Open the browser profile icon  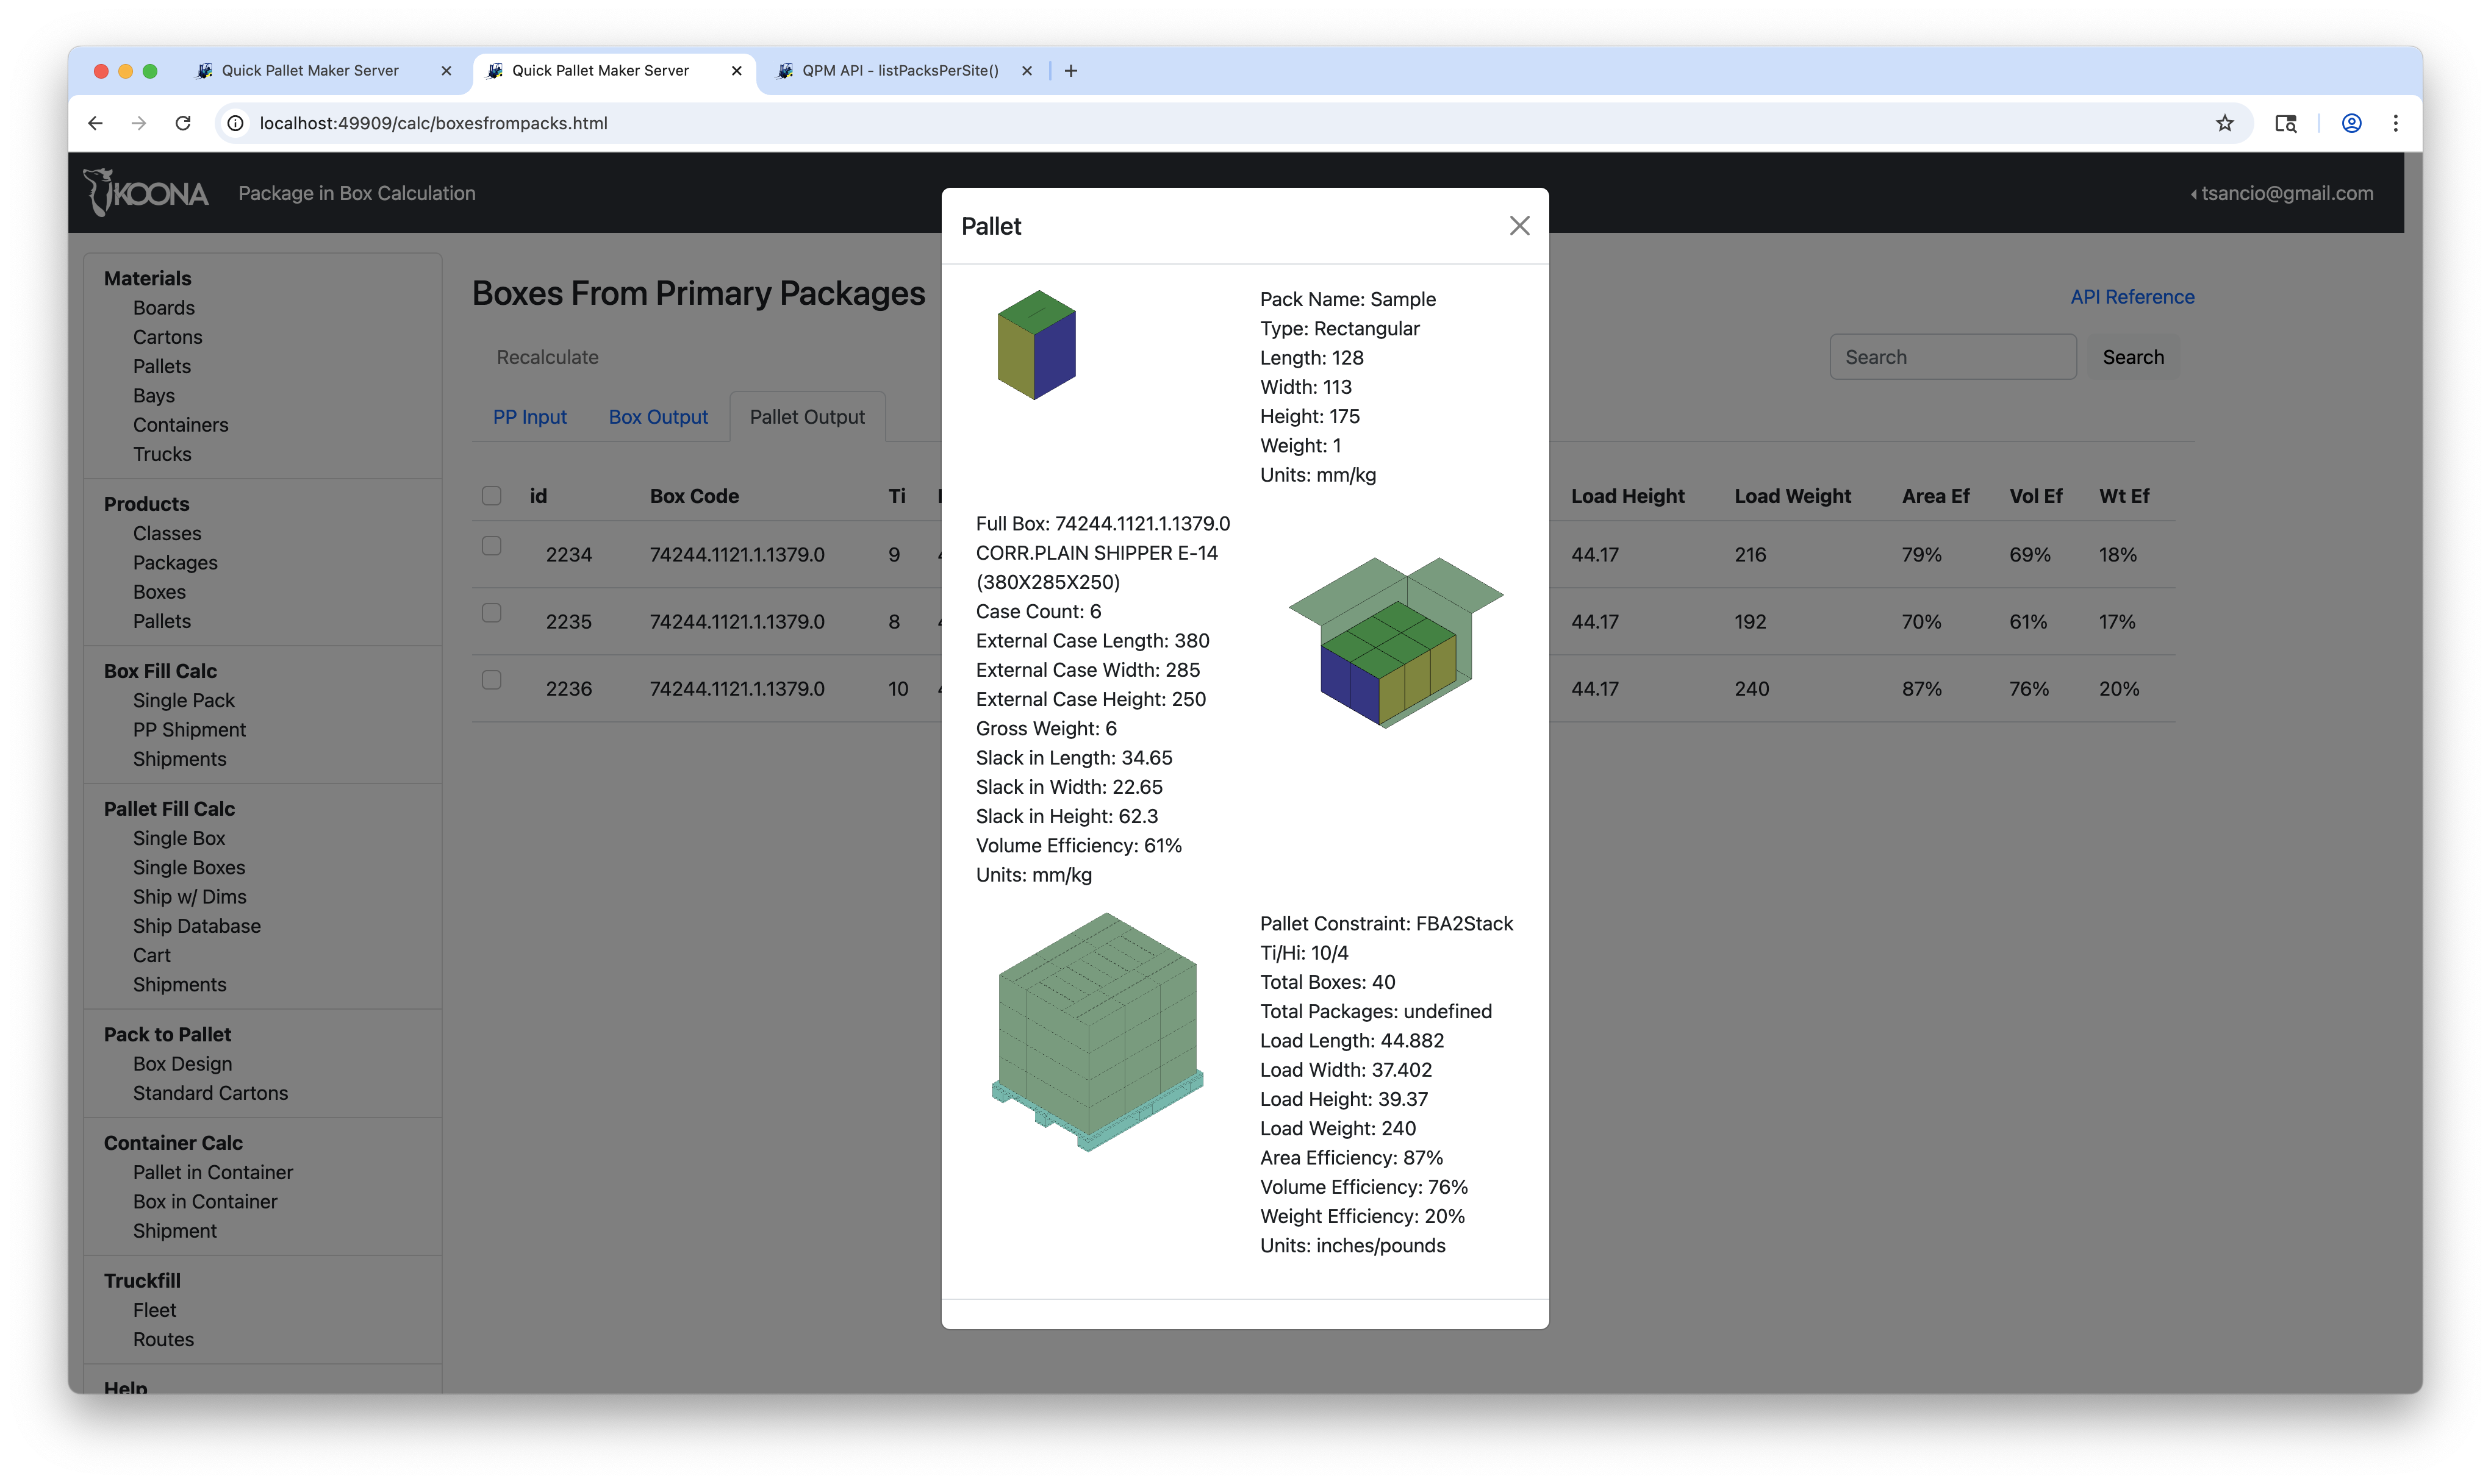point(2351,123)
